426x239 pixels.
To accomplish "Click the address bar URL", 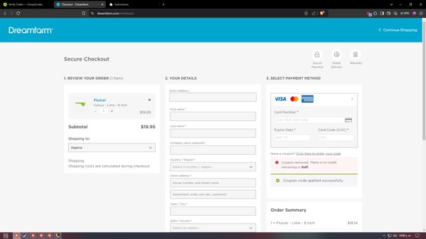I will [115, 13].
